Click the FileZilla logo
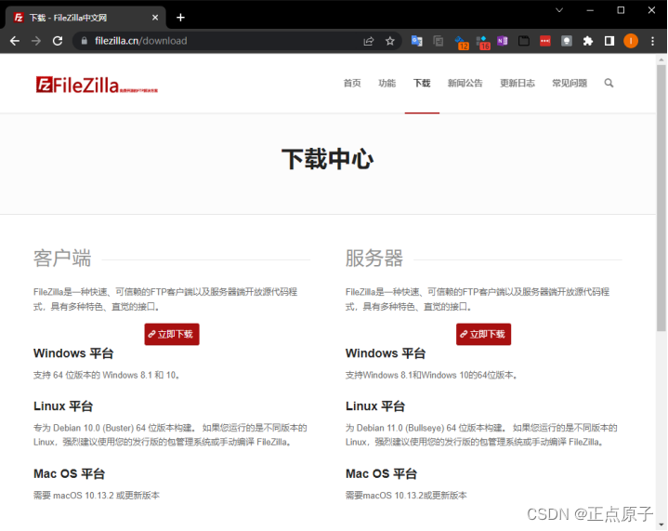 pos(97,85)
